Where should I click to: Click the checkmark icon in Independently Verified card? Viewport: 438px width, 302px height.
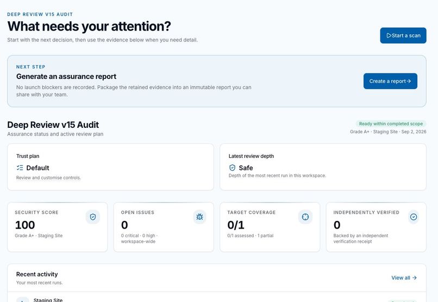414,217
